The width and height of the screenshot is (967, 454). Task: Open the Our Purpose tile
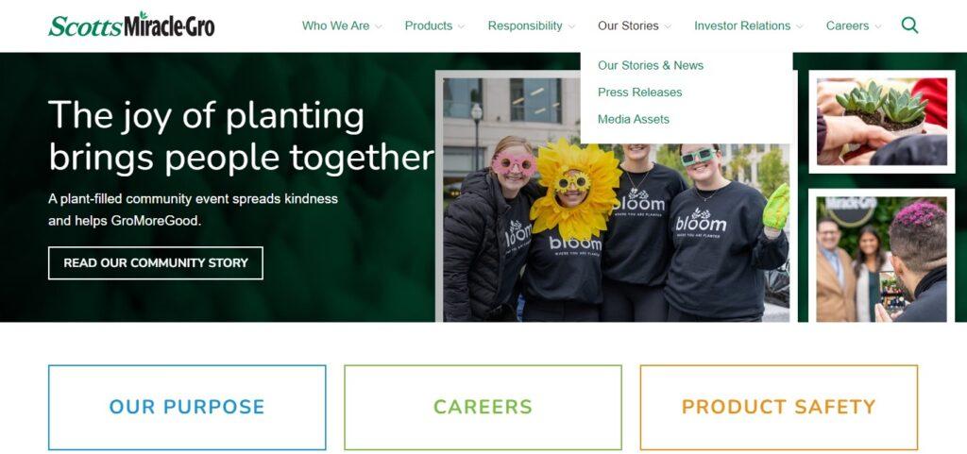187,407
